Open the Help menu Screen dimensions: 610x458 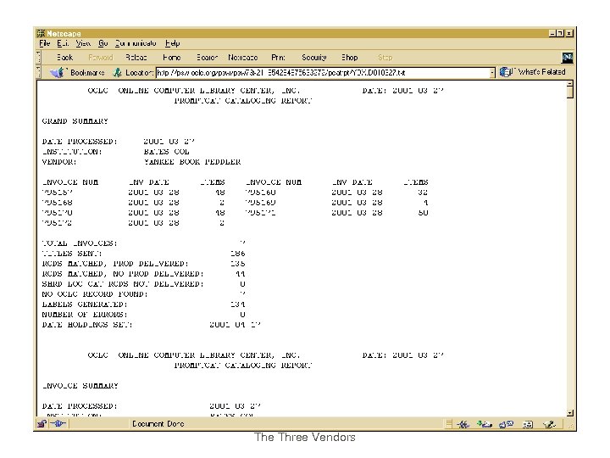pyautogui.click(x=172, y=43)
